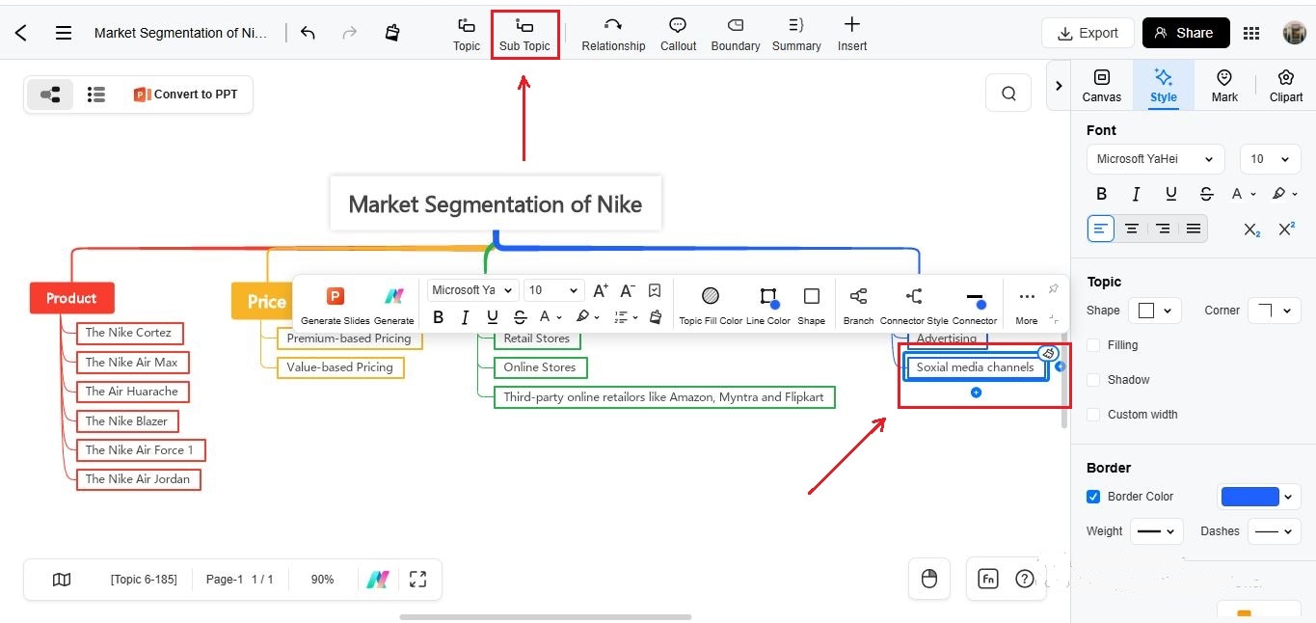Click the Redo arrow
The height and width of the screenshot is (623, 1316).
pyautogui.click(x=350, y=33)
